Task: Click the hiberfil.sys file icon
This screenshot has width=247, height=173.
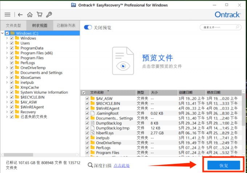Action: click(93, 133)
